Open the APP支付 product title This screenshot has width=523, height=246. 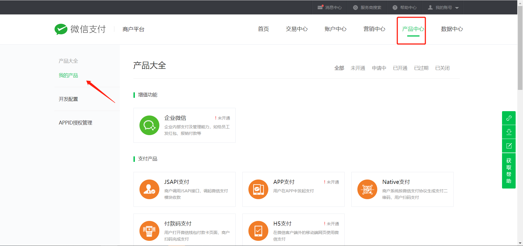click(284, 182)
